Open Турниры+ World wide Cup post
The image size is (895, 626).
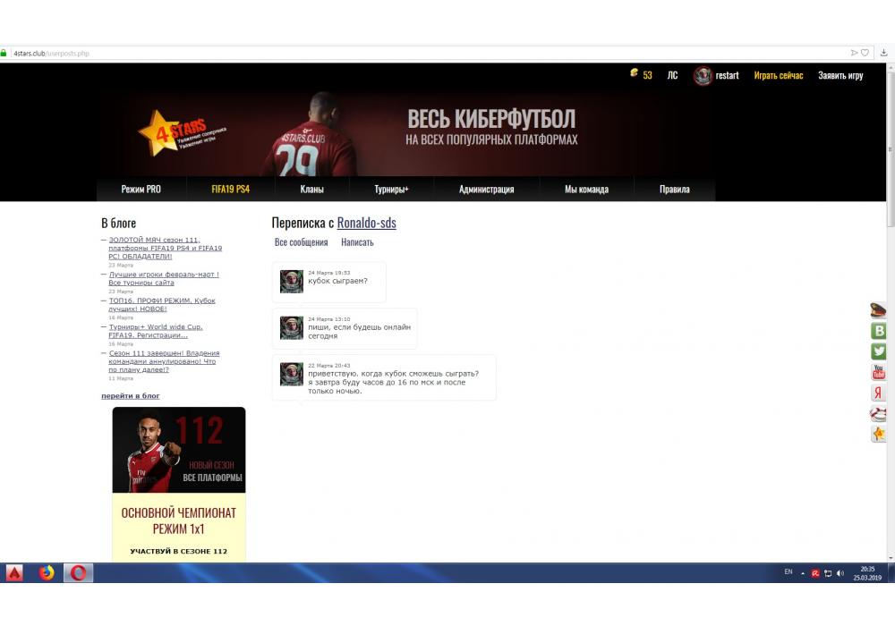[x=156, y=331]
